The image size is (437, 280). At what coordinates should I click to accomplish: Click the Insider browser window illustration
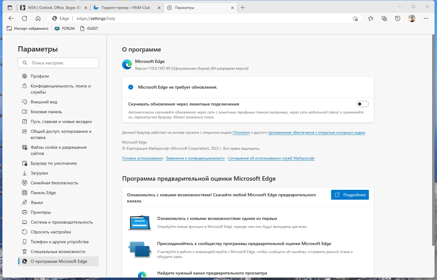point(139,223)
